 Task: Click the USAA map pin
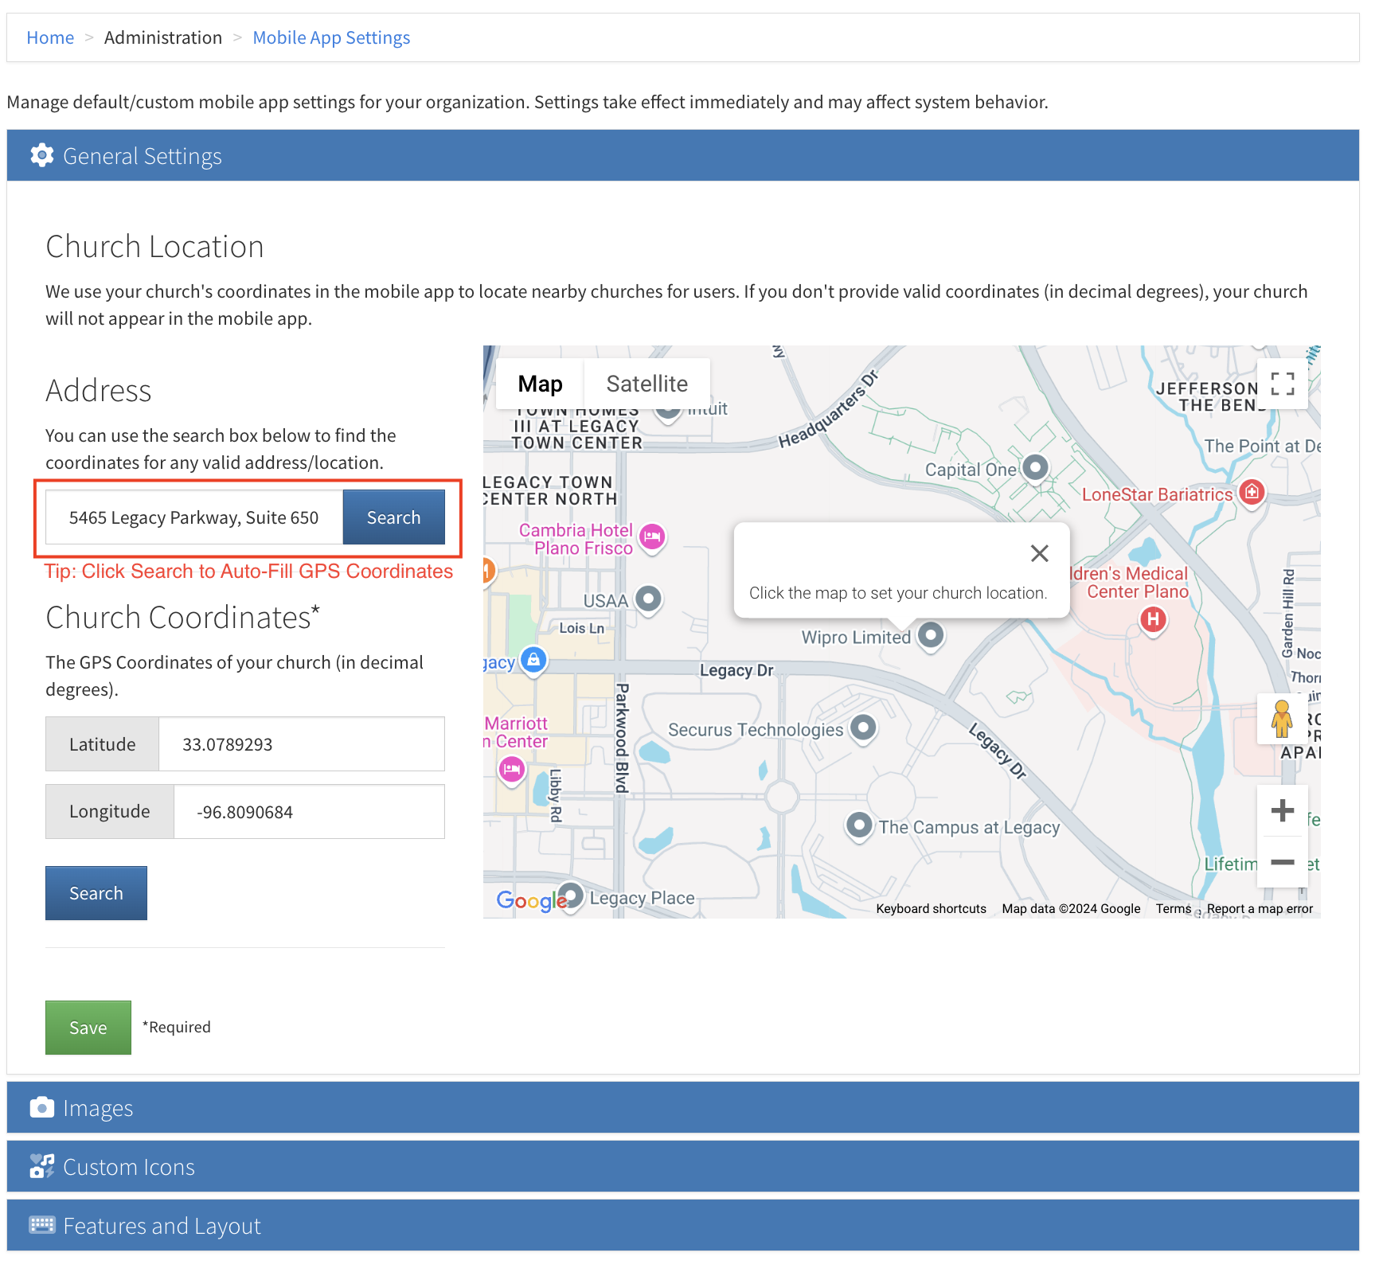coord(648,599)
